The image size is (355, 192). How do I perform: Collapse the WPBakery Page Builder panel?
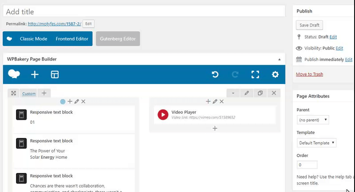click(x=280, y=59)
